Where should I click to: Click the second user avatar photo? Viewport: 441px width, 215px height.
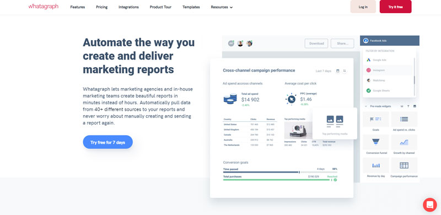240,44
